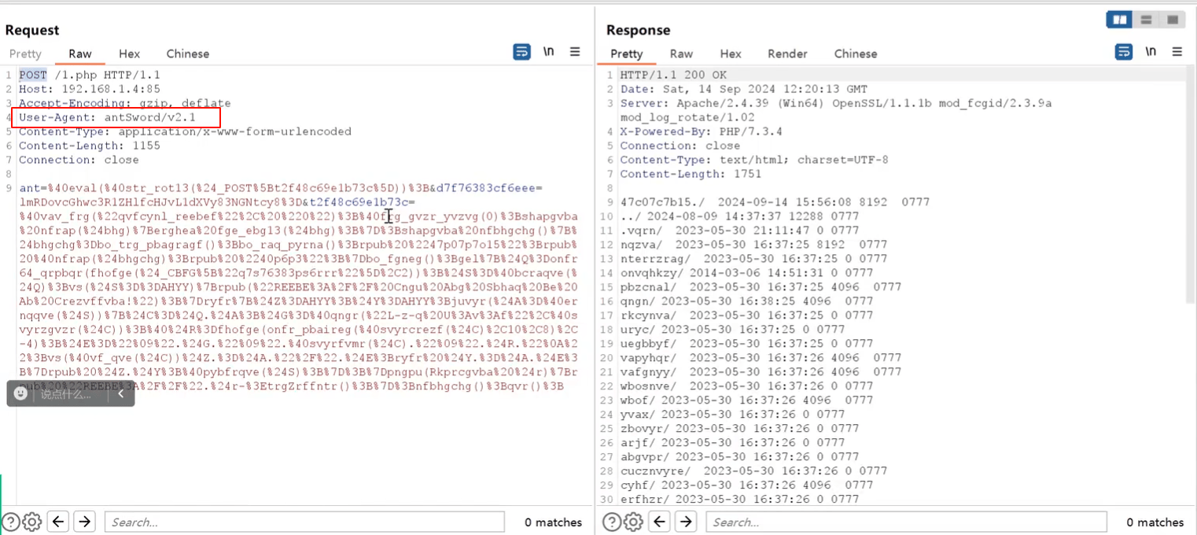Open the Response Render tab
This screenshot has width=1197, height=535.
[x=787, y=53]
